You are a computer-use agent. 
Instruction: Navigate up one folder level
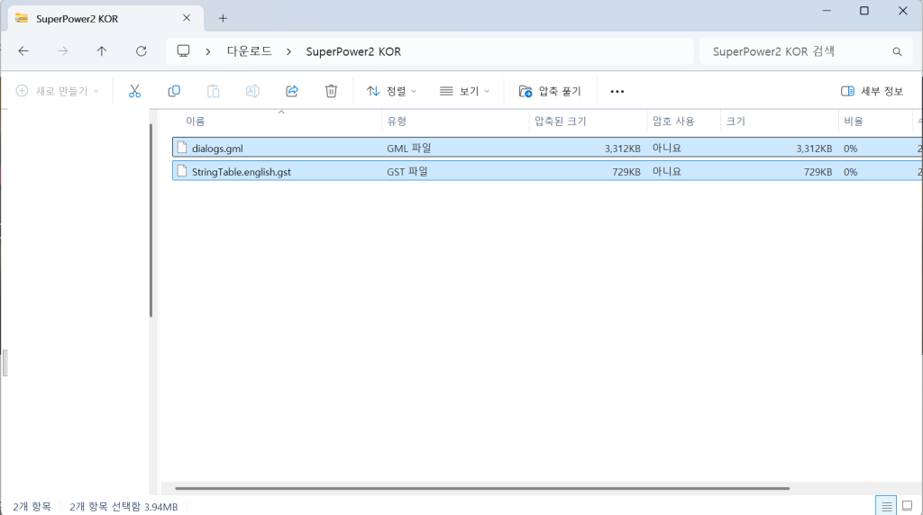(102, 51)
